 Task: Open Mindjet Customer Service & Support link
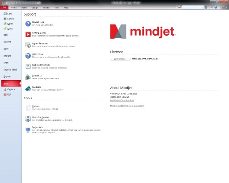pos(127,106)
